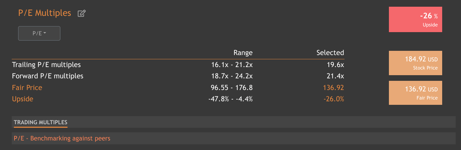Click the selected forward multiple 21.4x

point(336,76)
